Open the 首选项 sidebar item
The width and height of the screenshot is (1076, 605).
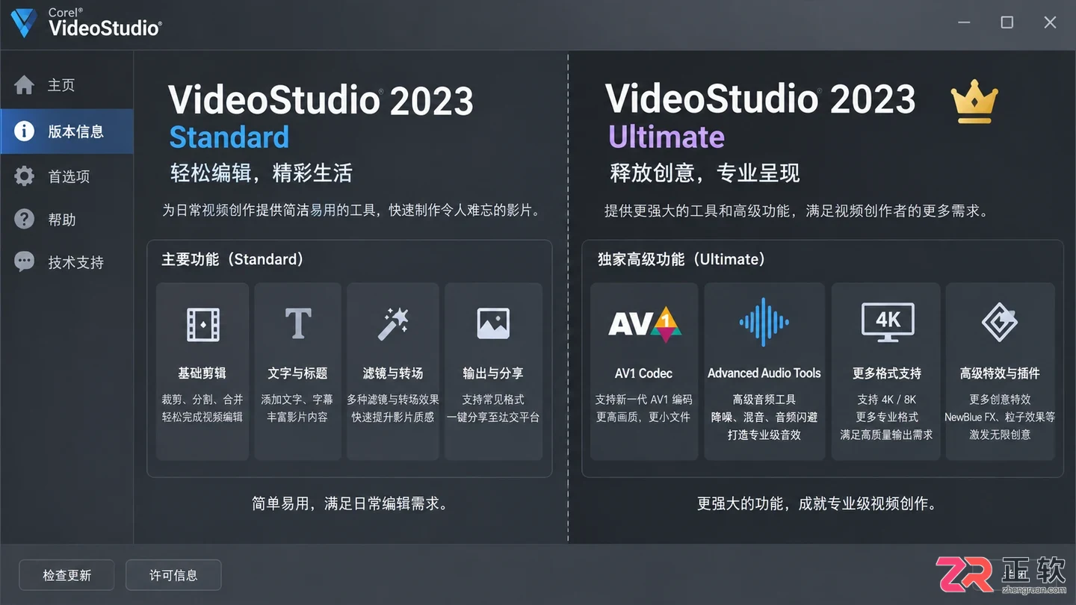67,176
